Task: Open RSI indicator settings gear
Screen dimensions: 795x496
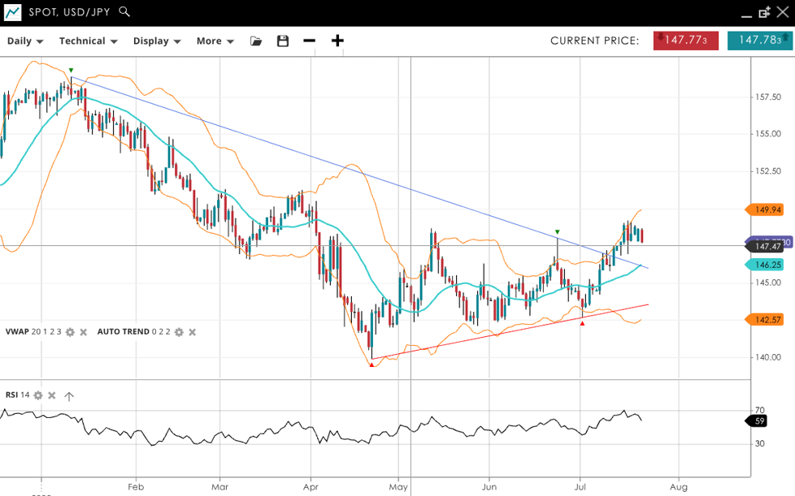Action: click(37, 395)
